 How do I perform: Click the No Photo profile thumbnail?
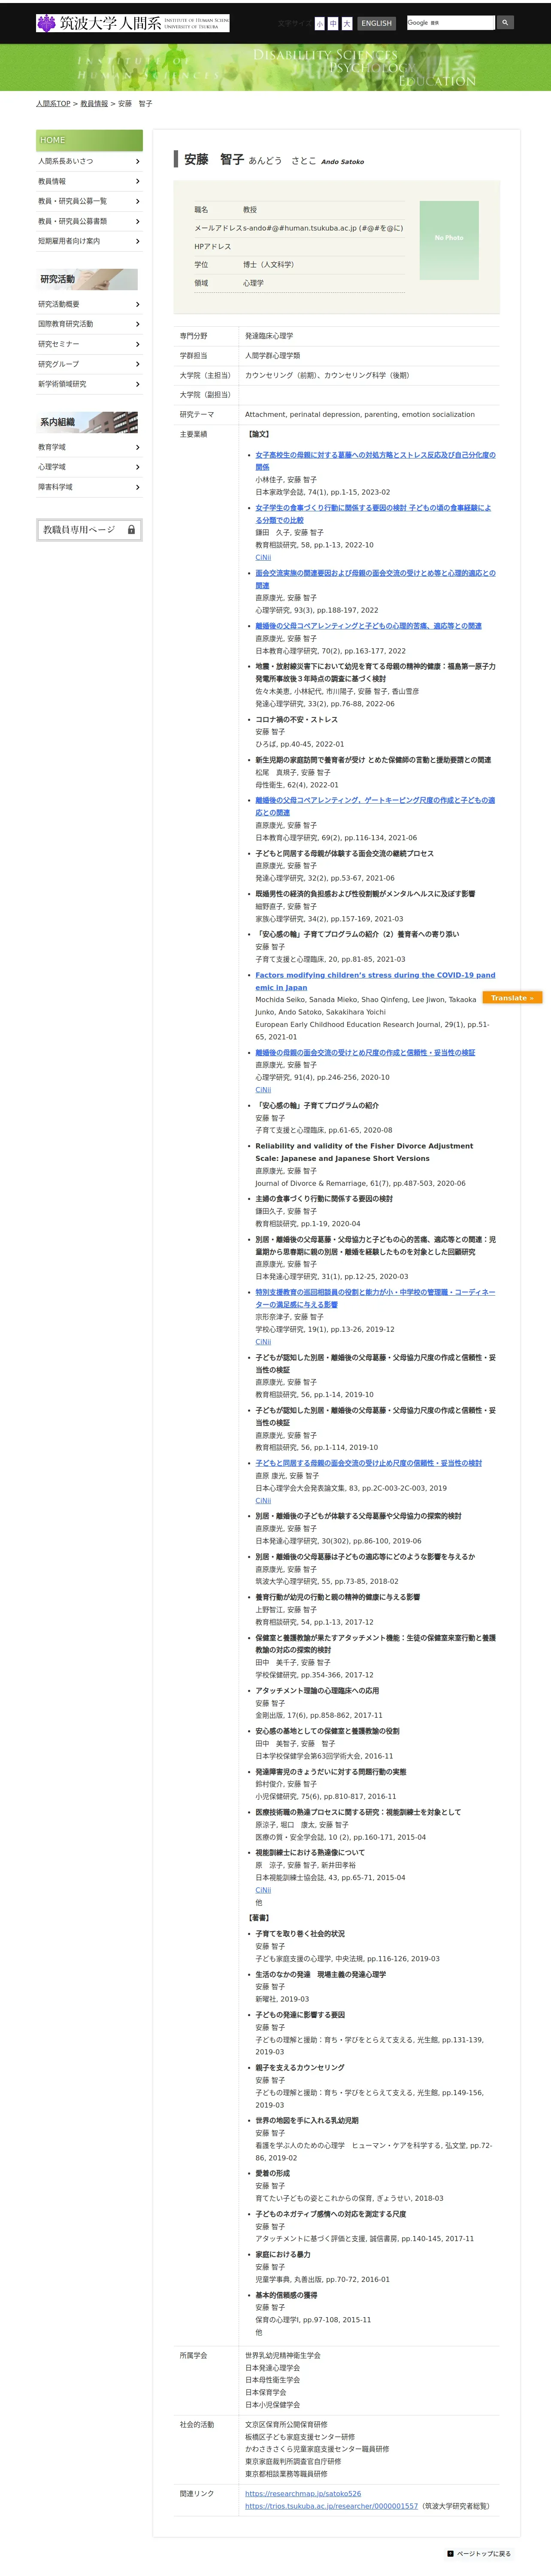click(x=449, y=240)
